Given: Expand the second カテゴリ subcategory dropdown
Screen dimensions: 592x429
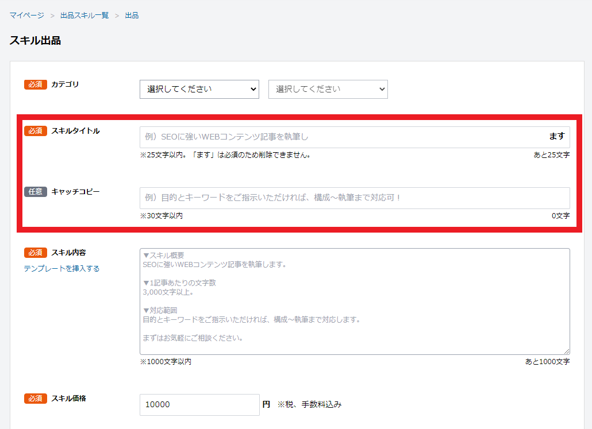Looking at the screenshot, I should pos(328,89).
